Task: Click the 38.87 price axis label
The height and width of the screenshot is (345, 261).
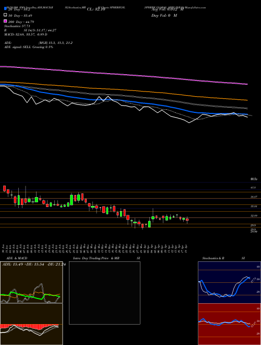Action: (254, 197)
